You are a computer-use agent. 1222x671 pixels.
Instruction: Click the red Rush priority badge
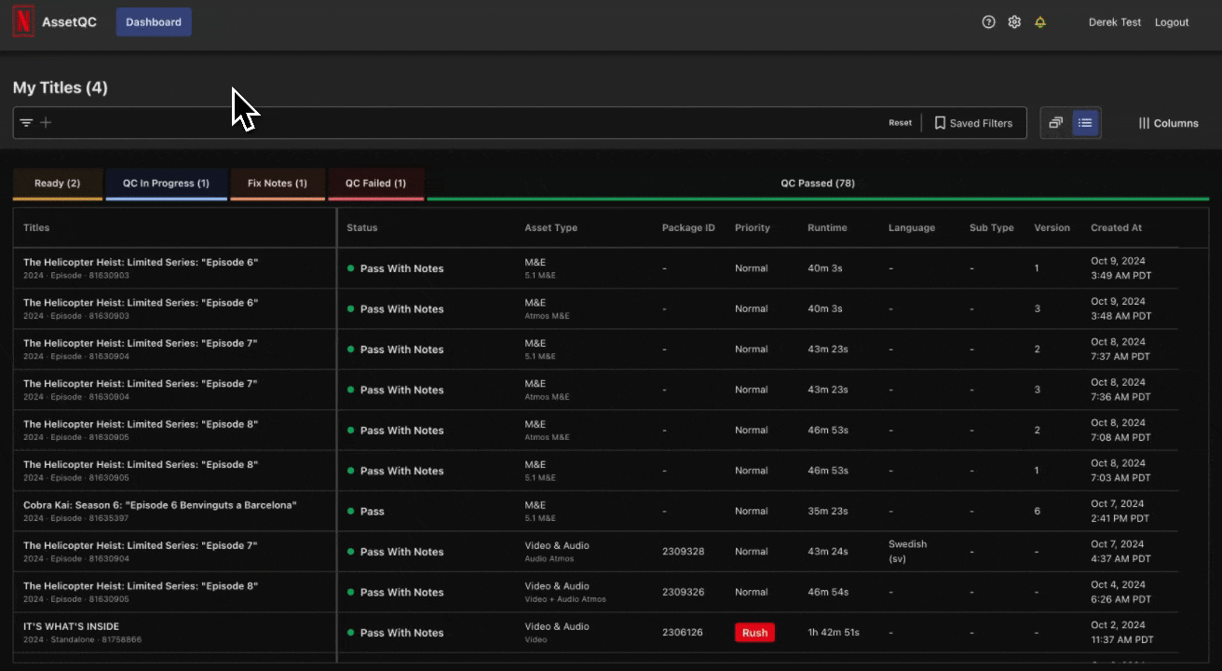(x=754, y=633)
